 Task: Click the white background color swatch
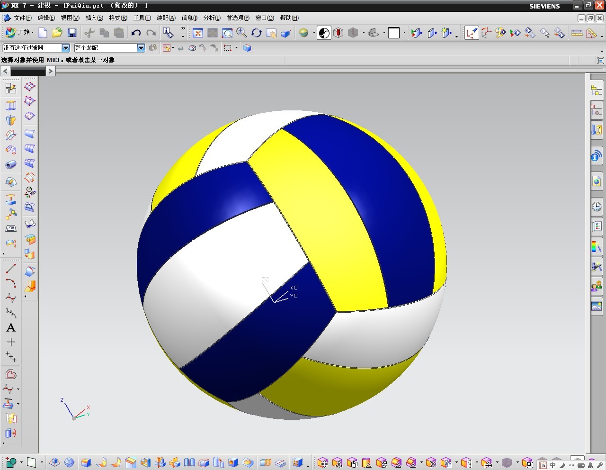[394, 33]
